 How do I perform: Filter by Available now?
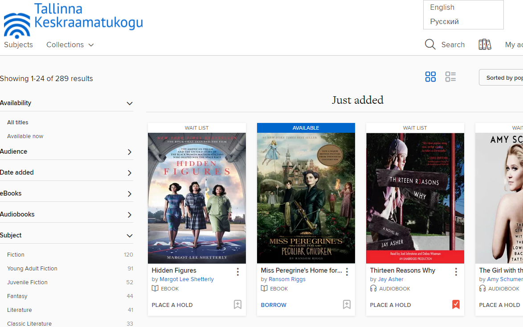click(25, 136)
